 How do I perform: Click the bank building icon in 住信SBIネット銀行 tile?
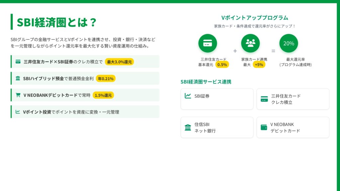(x=188, y=127)
